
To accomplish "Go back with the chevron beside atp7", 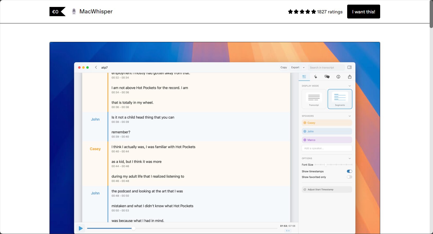I will click(x=96, y=67).
